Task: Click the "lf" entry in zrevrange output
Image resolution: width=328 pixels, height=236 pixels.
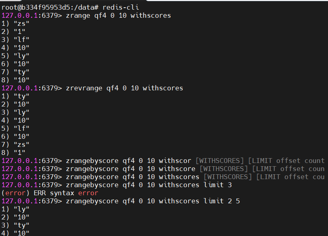Action: click(x=21, y=128)
